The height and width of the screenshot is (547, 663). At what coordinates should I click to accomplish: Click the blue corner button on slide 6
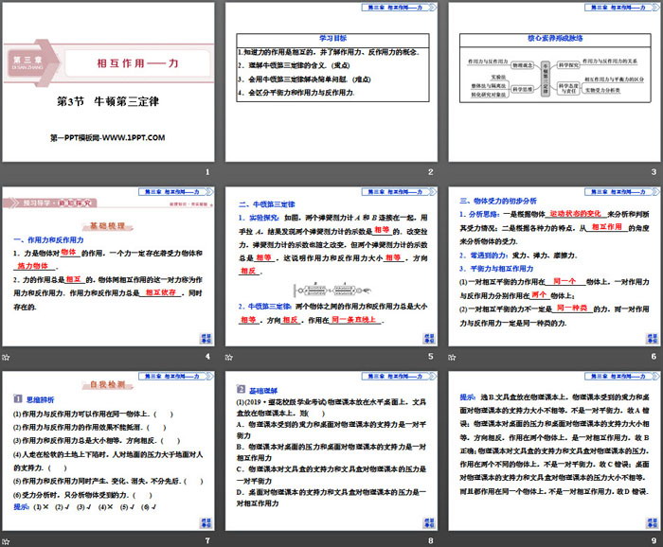(650, 338)
